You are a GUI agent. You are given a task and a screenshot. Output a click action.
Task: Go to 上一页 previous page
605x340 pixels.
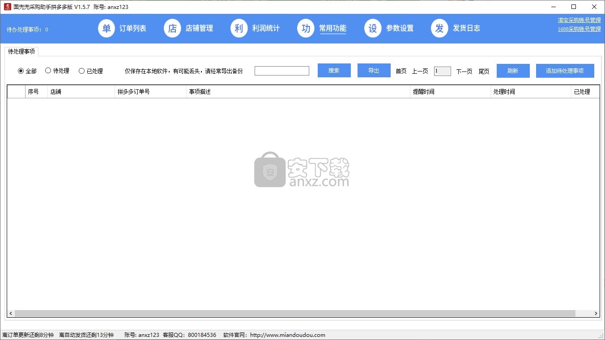tap(420, 71)
